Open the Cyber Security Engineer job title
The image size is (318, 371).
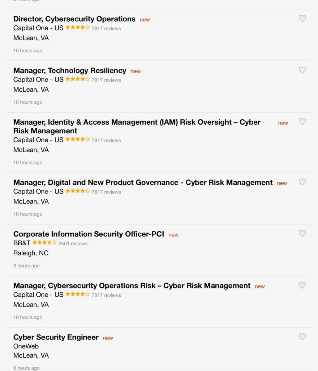pyautogui.click(x=56, y=337)
